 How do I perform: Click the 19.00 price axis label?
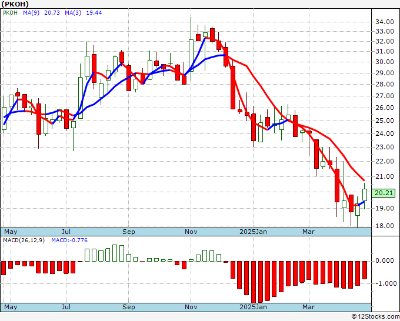click(385, 208)
